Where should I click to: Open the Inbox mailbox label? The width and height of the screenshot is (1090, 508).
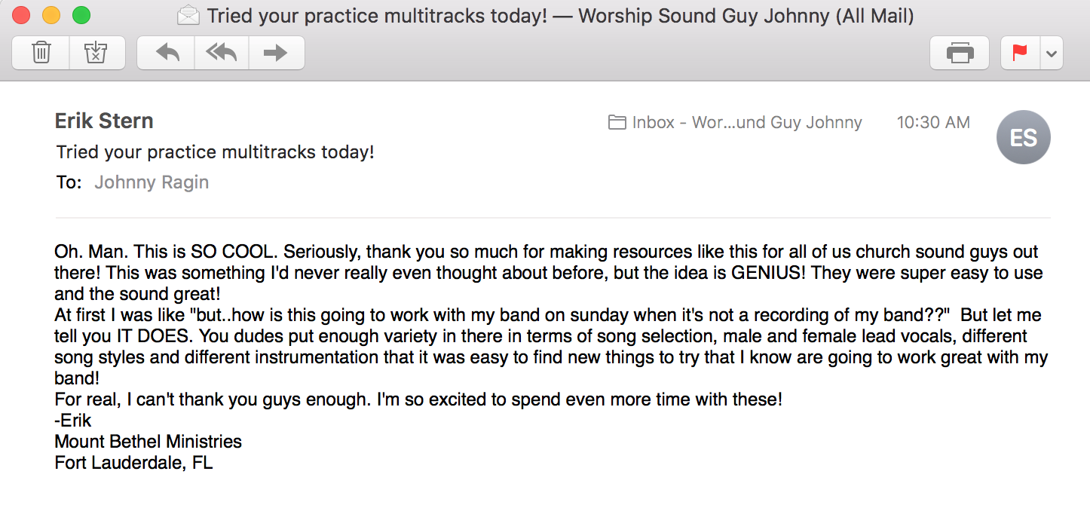(746, 123)
